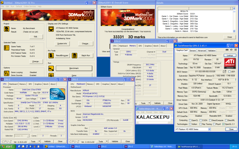Image resolution: width=239 pixels, height=149 pixels.
Task: Click the Show Desktop quick launch icon
Action: tap(27, 147)
